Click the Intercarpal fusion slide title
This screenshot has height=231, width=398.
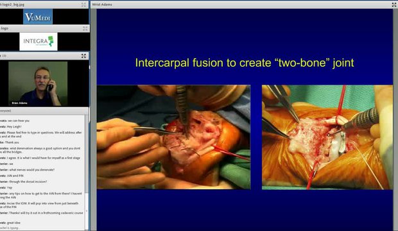click(245, 63)
